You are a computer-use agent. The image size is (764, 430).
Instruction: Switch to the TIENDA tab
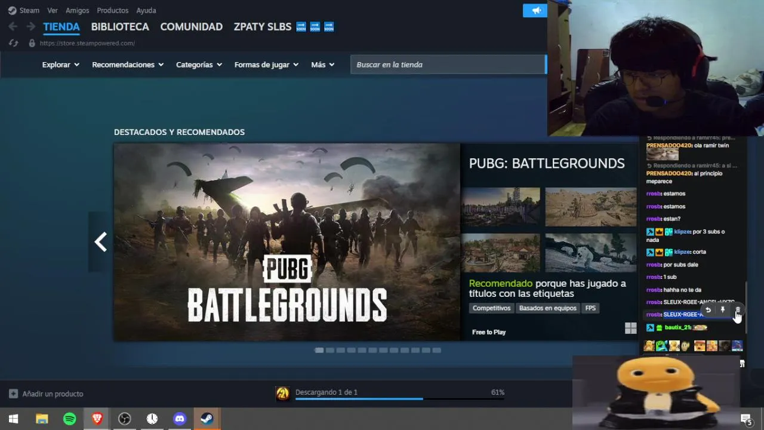pyautogui.click(x=61, y=27)
